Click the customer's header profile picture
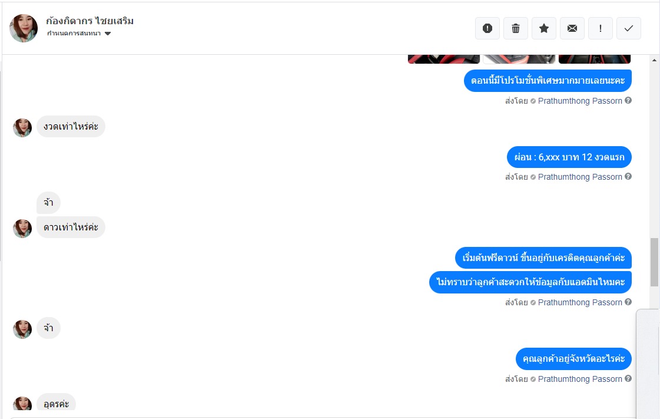 pos(24,28)
